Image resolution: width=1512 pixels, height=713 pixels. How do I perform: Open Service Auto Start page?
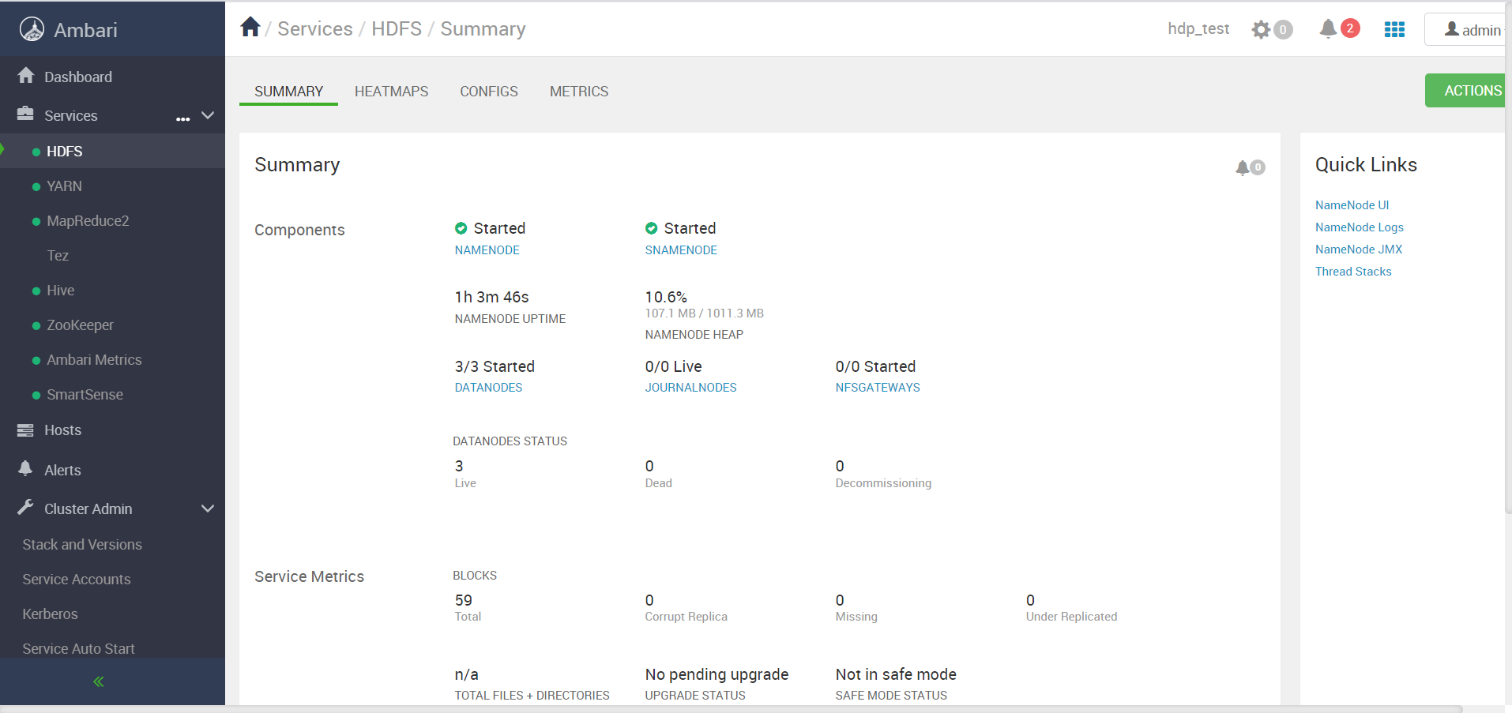point(78,648)
